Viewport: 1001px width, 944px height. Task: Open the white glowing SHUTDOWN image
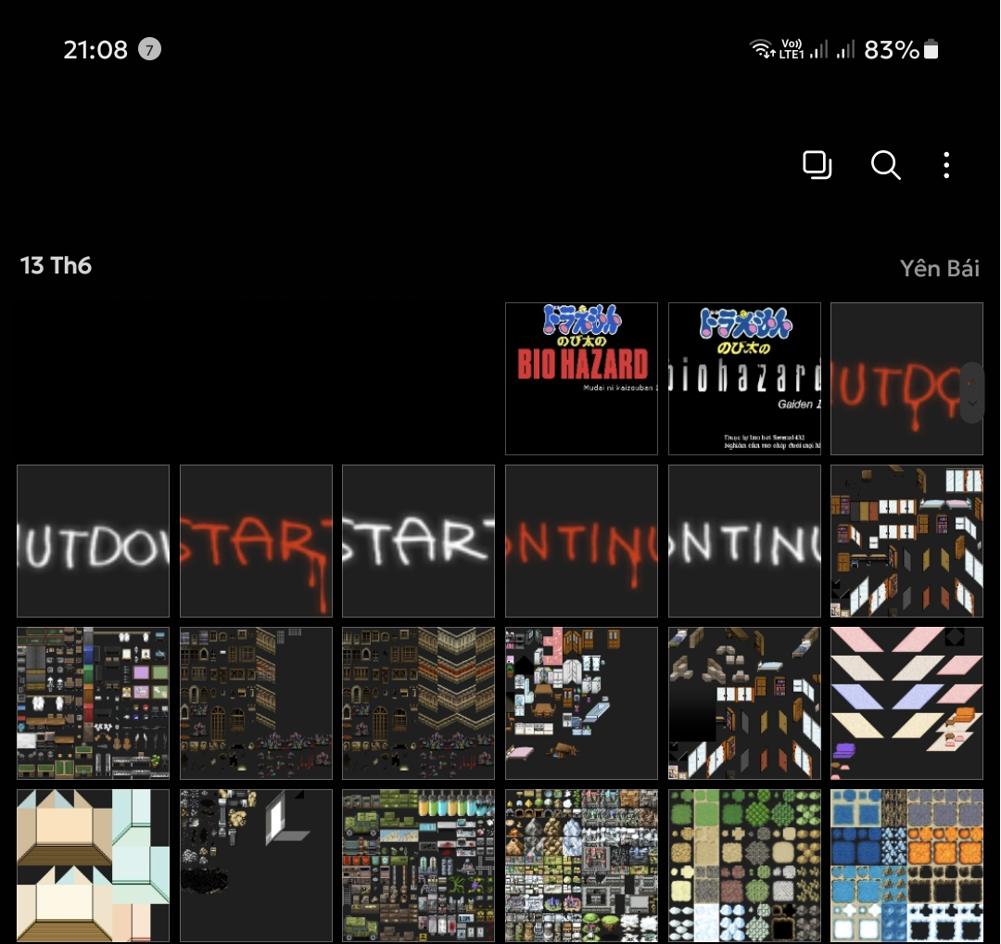(93, 541)
